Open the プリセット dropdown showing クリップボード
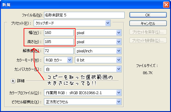This screenshot has height=112, width=171. (72, 23)
